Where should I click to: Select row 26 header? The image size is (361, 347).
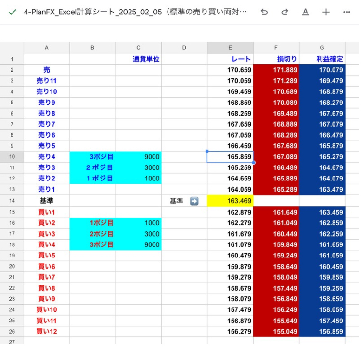pyautogui.click(x=12, y=331)
